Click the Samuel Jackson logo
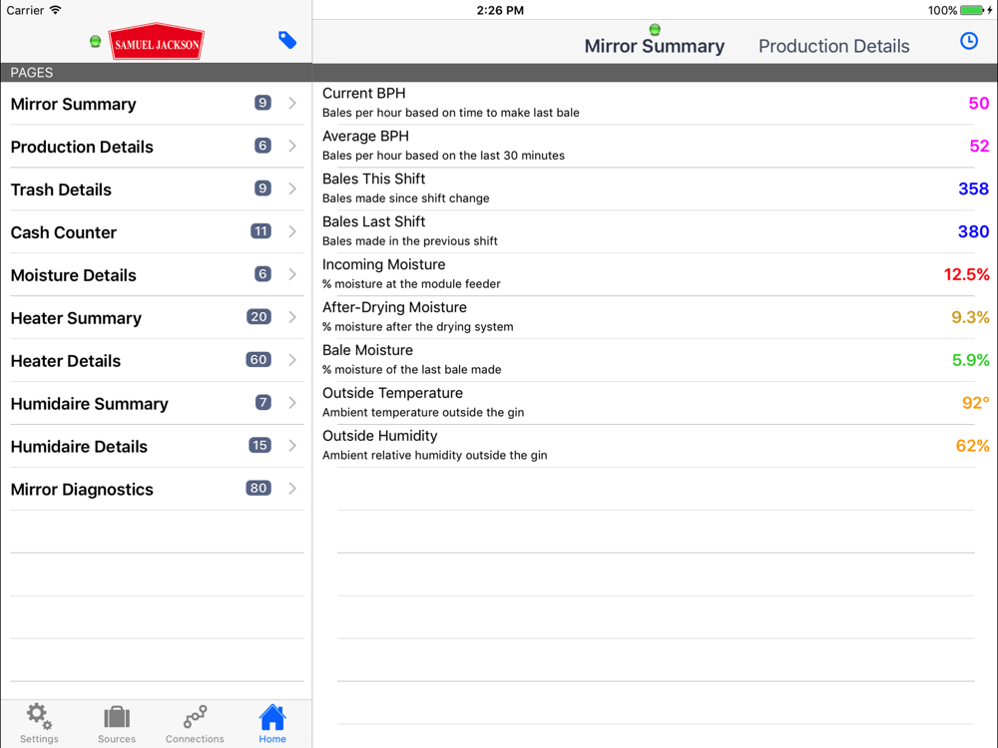998x748 pixels. click(157, 43)
